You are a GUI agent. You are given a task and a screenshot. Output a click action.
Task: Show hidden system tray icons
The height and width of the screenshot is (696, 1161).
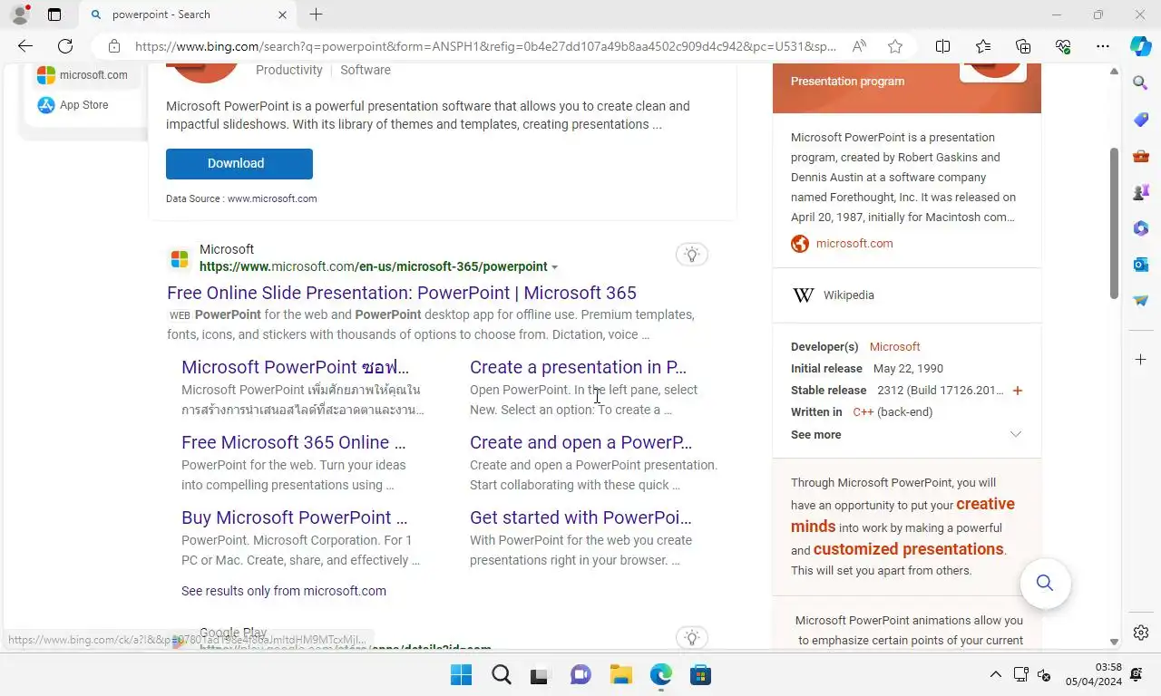tap(995, 675)
